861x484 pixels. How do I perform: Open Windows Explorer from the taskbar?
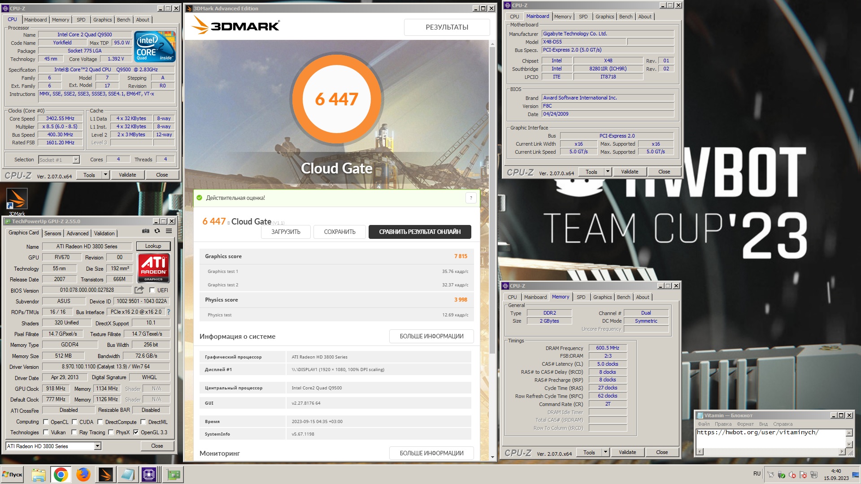point(39,475)
